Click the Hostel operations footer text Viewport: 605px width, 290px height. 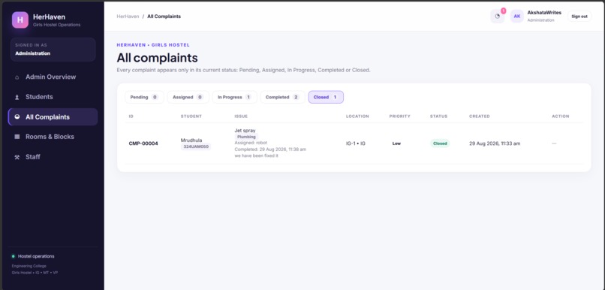click(36, 256)
